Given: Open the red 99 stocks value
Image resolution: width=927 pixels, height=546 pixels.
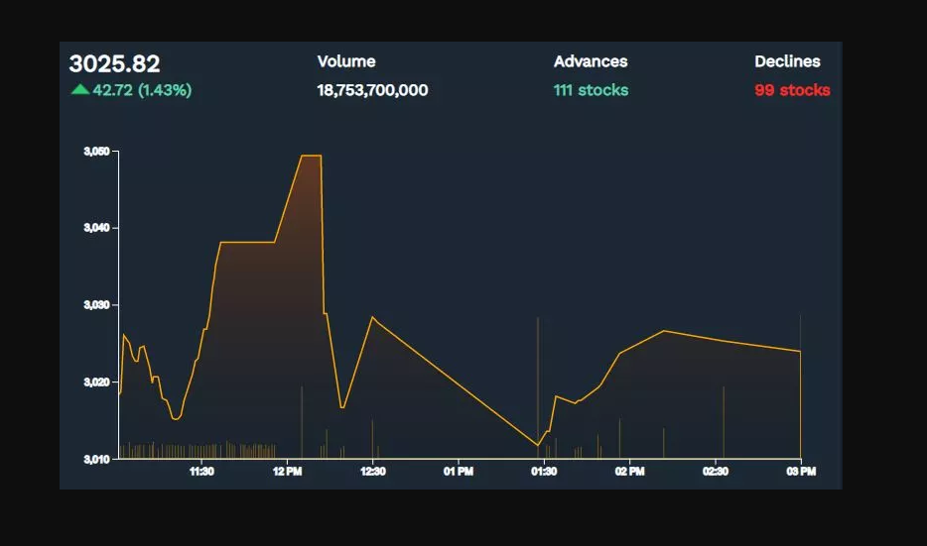Looking at the screenshot, I should 791,90.
